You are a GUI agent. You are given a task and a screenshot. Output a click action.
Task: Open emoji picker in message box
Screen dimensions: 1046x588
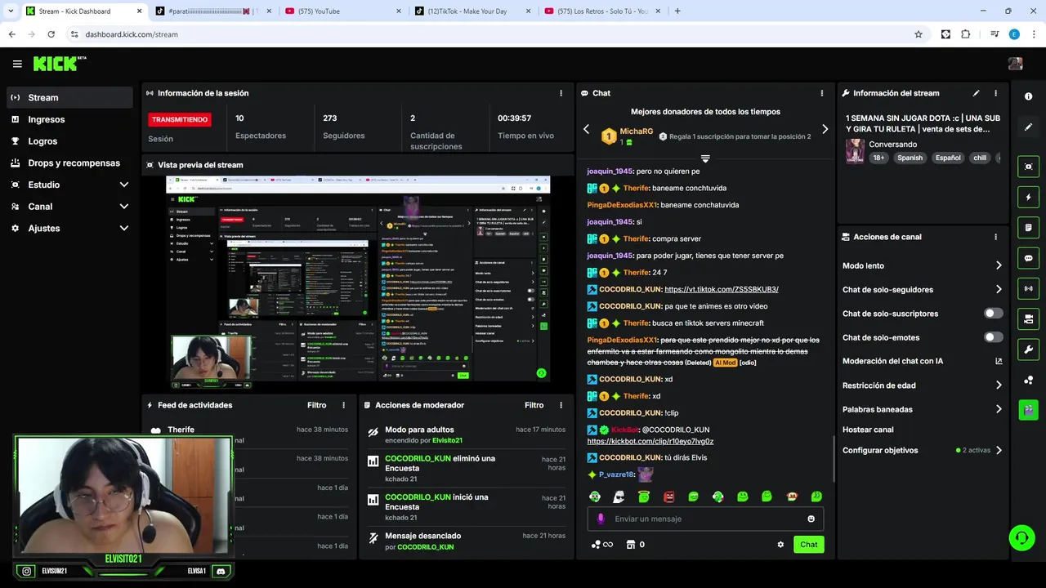[x=811, y=519]
